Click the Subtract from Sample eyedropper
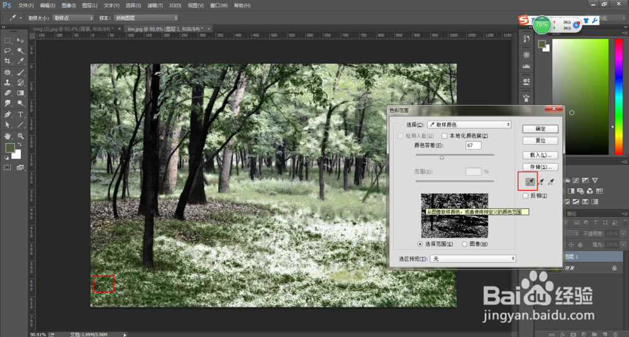629x337 pixels. (551, 182)
